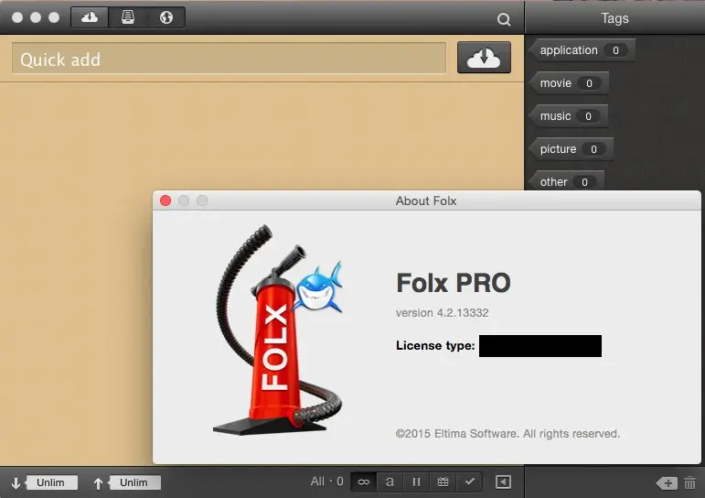
Task: Click the Eltima Software copyright text
Action: (x=507, y=434)
